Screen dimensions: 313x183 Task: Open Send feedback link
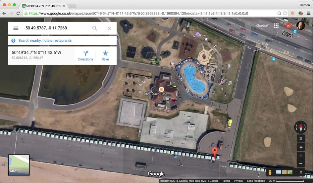(x=256, y=181)
